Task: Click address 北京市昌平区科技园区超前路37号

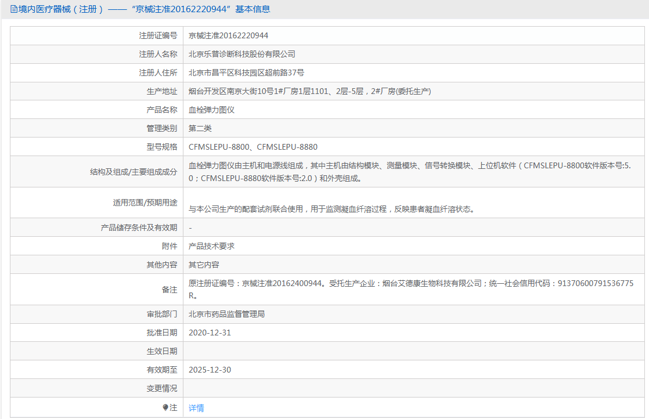Action: 246,73
